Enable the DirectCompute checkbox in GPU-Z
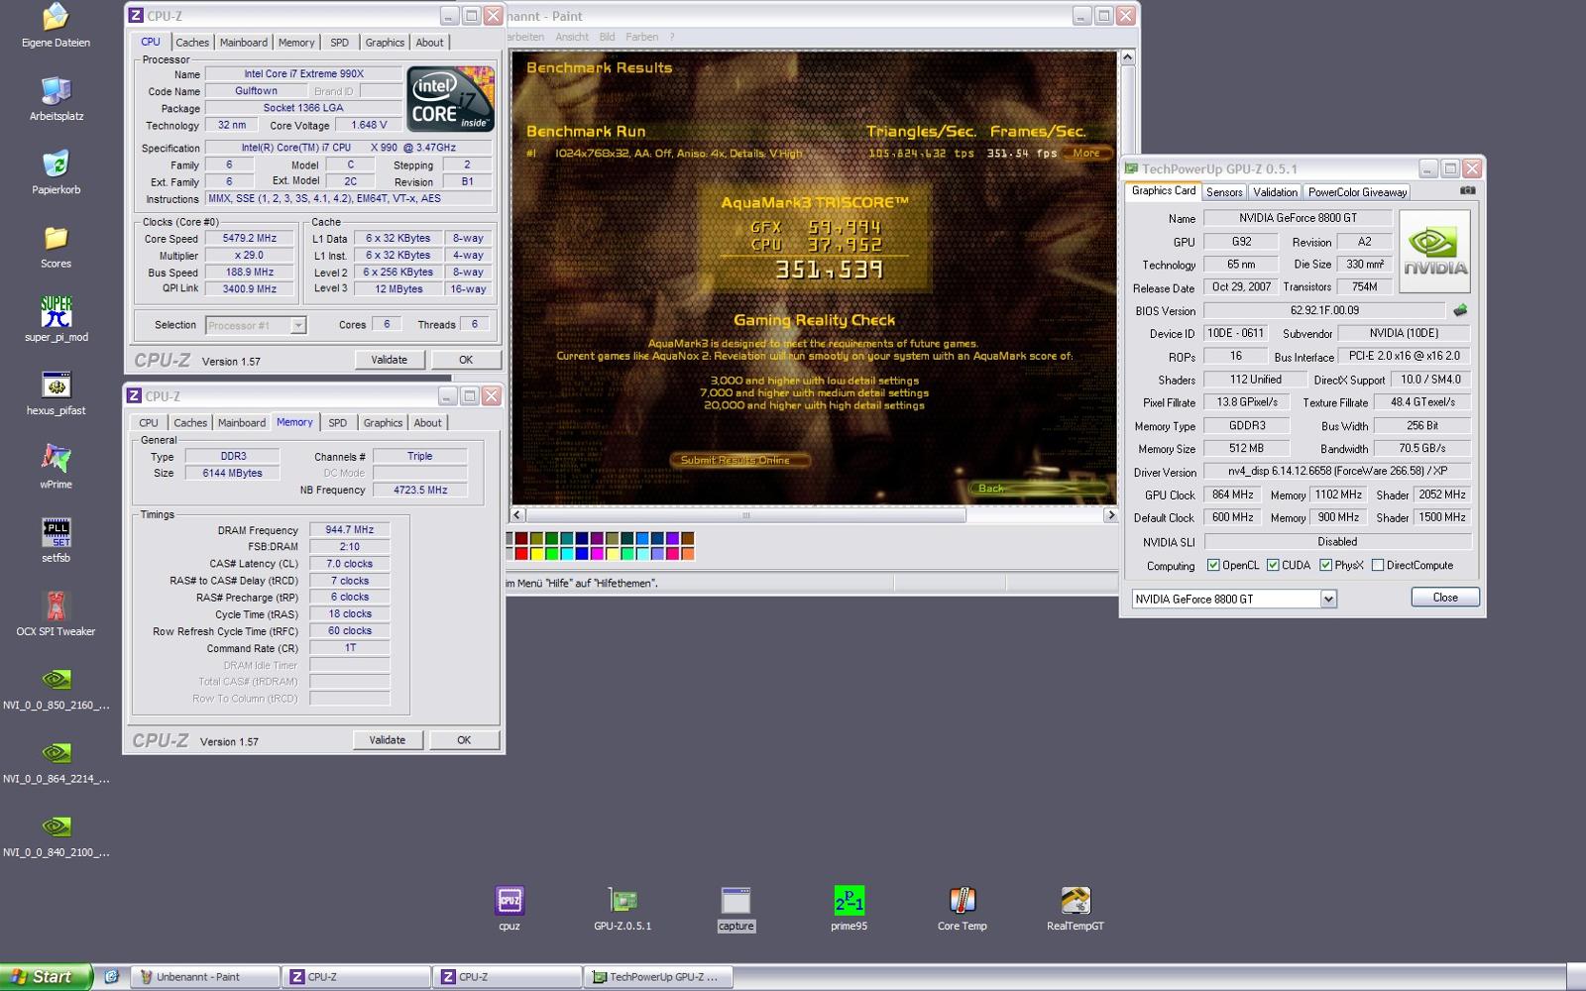Viewport: 1586px width, 991px height. point(1377,565)
